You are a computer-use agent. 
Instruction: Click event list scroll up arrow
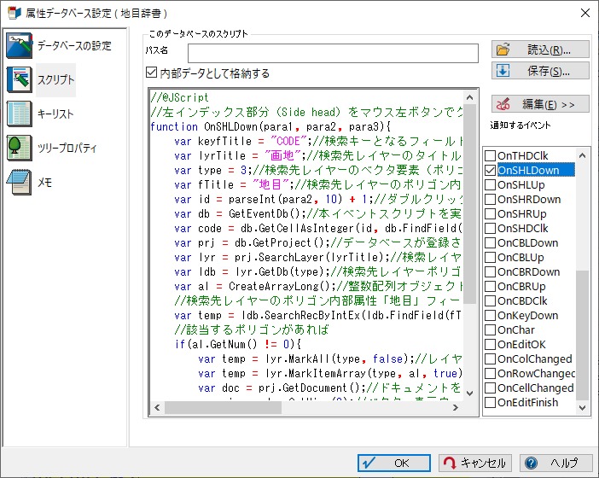[582, 155]
